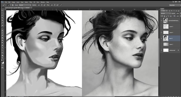Select the Eyedropper tool
The image size is (181, 97).
pyautogui.click(x=2, y=23)
